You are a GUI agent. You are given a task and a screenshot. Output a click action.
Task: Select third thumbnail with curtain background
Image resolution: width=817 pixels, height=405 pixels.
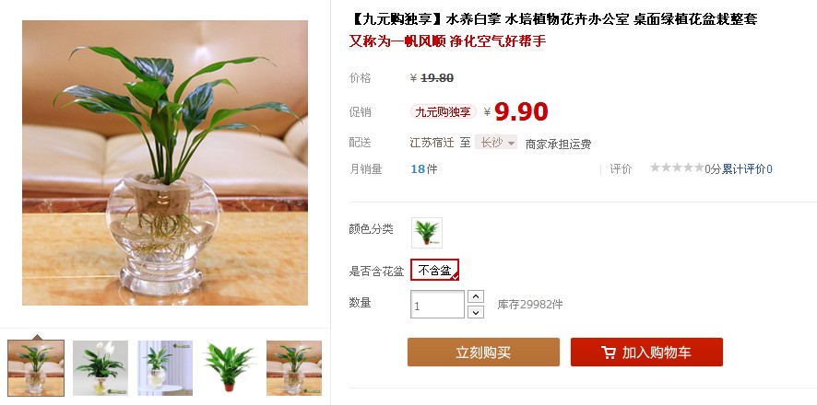[x=165, y=368]
